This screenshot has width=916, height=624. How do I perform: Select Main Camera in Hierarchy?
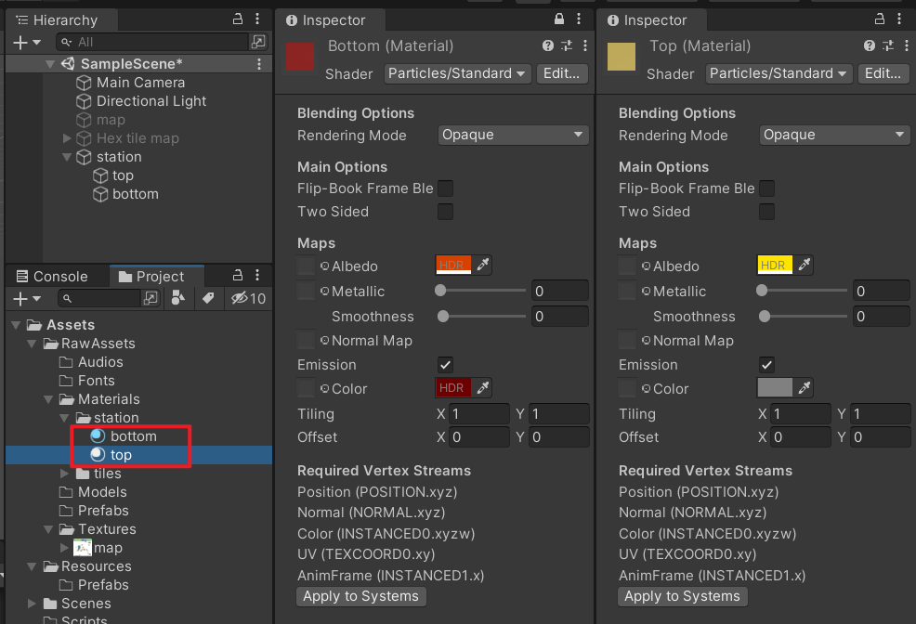click(141, 83)
